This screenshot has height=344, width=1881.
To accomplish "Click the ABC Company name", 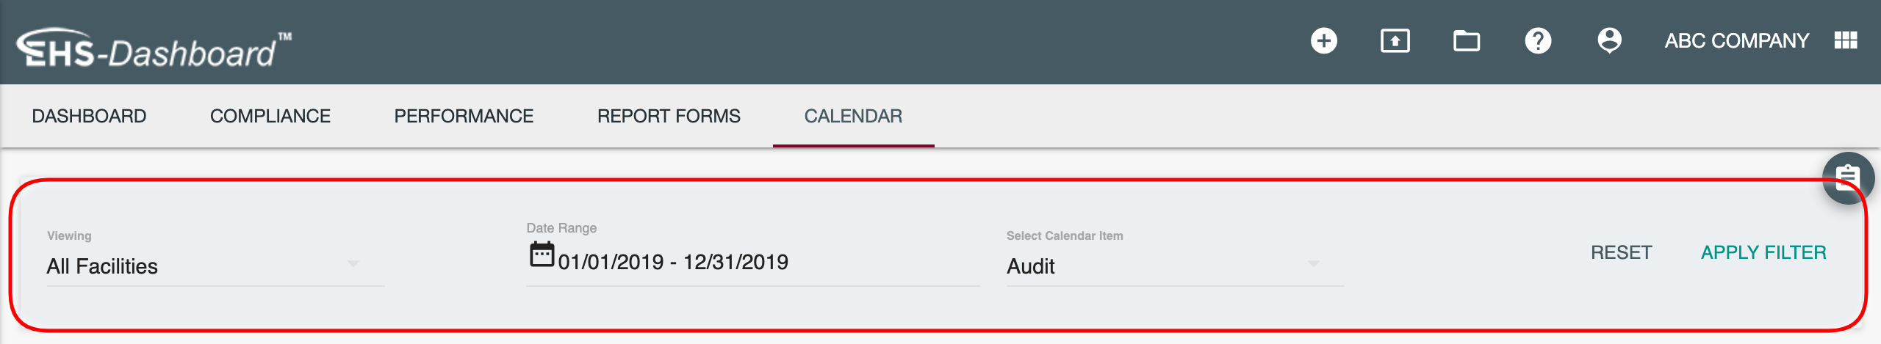I will pos(1736,40).
